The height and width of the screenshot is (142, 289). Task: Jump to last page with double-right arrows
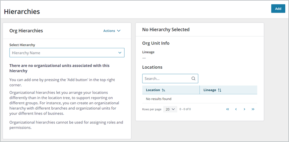click(253, 109)
